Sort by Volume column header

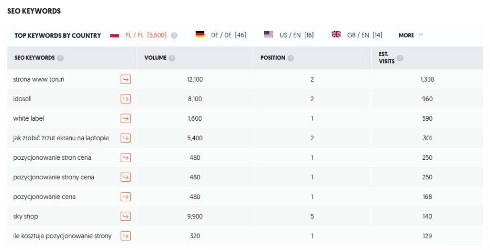tap(156, 58)
